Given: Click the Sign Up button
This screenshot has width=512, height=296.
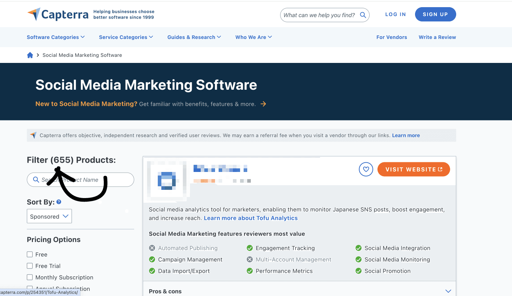Looking at the screenshot, I should 435,14.
